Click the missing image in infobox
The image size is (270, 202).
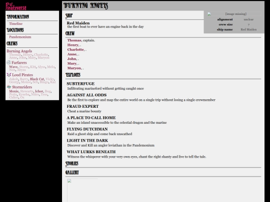coord(234,14)
